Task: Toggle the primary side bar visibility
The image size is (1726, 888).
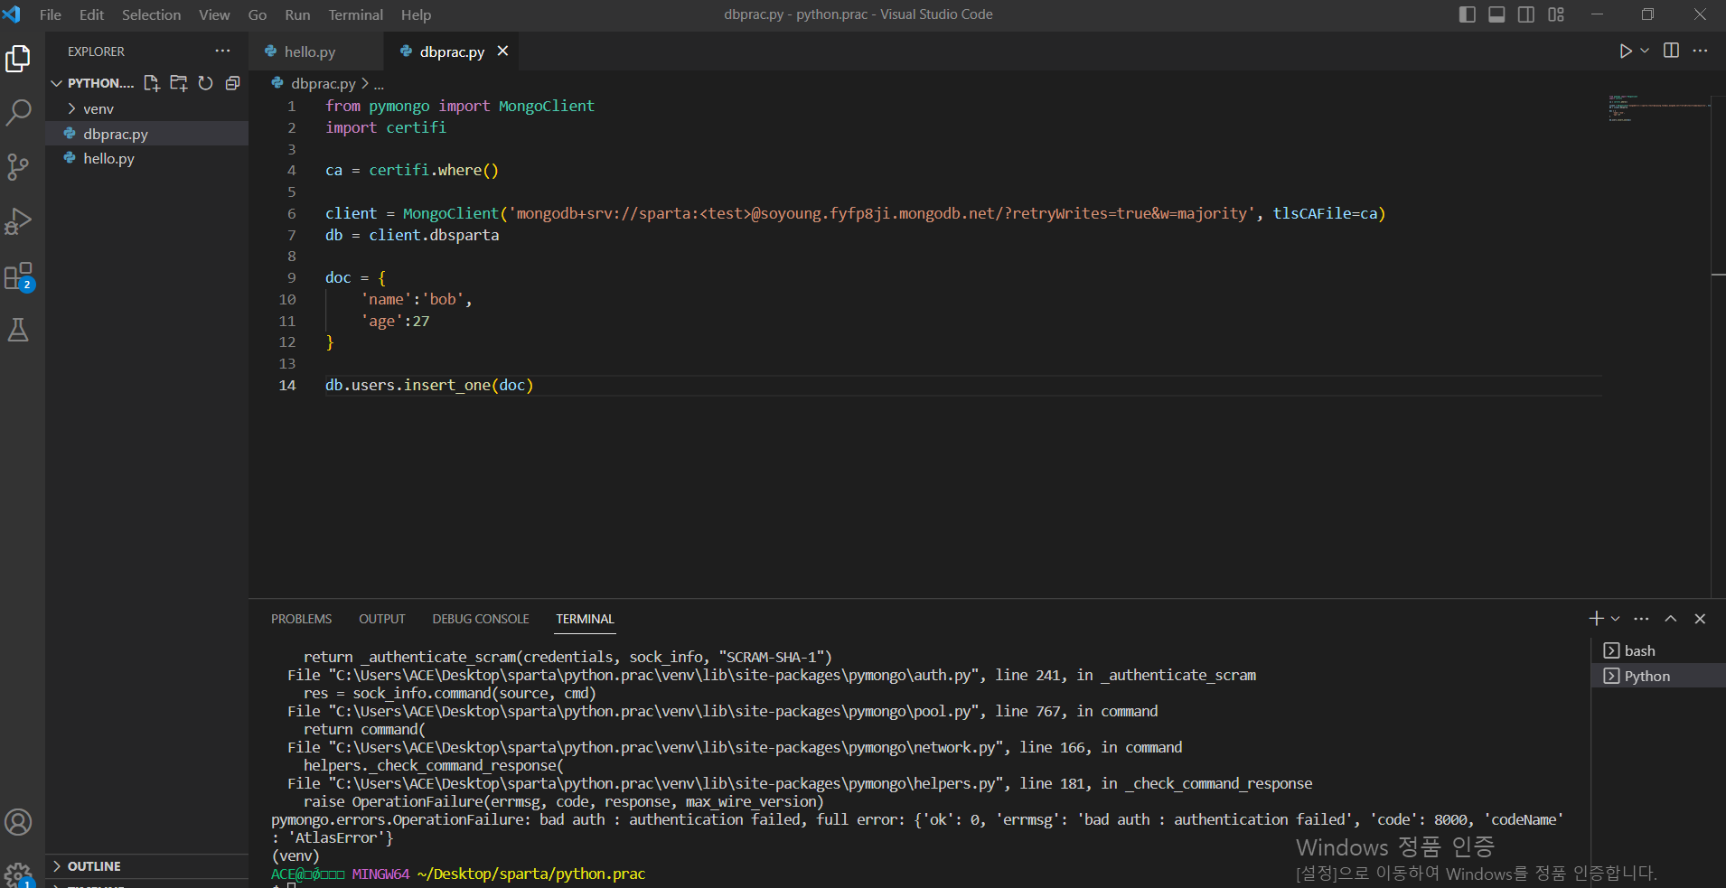Action: point(1468,14)
